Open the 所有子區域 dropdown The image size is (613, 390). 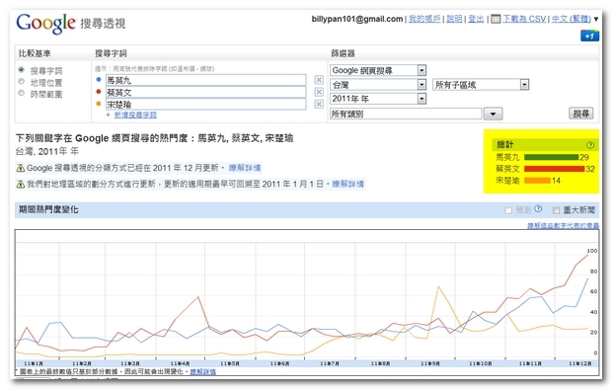tap(481, 85)
